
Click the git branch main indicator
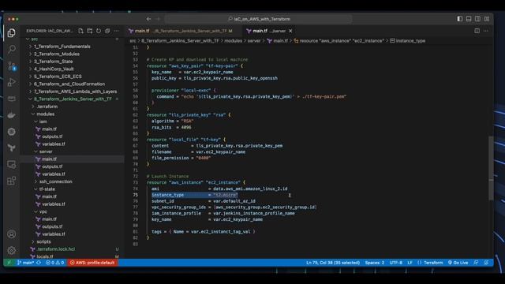point(26,263)
